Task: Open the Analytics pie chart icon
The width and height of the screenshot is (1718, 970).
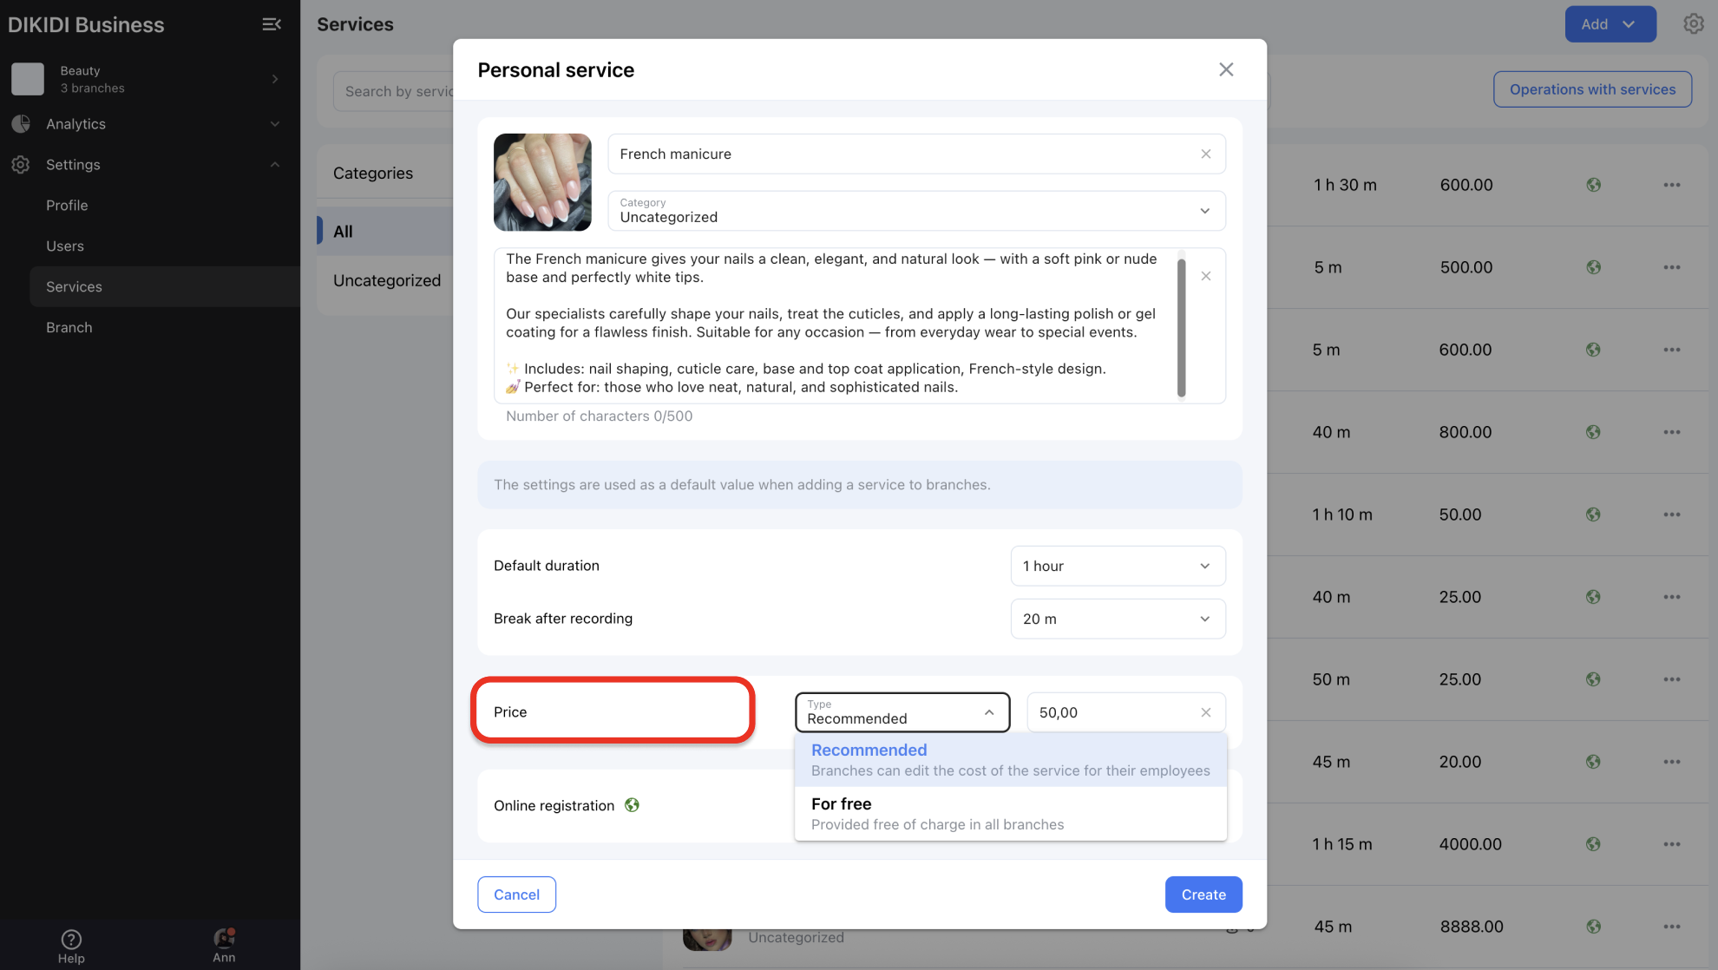Action: pos(21,124)
